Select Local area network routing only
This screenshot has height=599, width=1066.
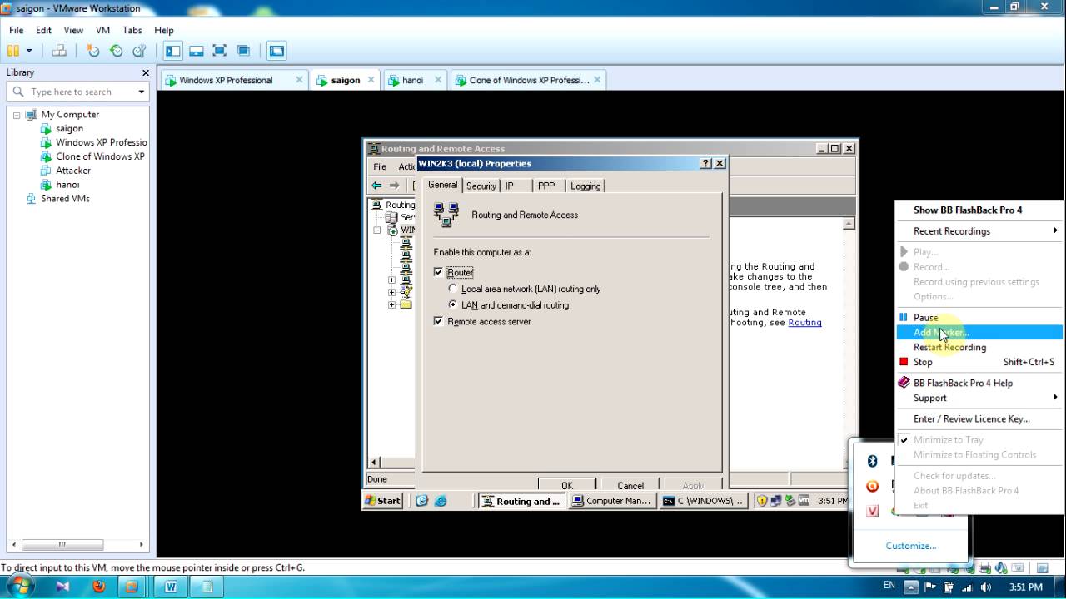[x=453, y=289]
